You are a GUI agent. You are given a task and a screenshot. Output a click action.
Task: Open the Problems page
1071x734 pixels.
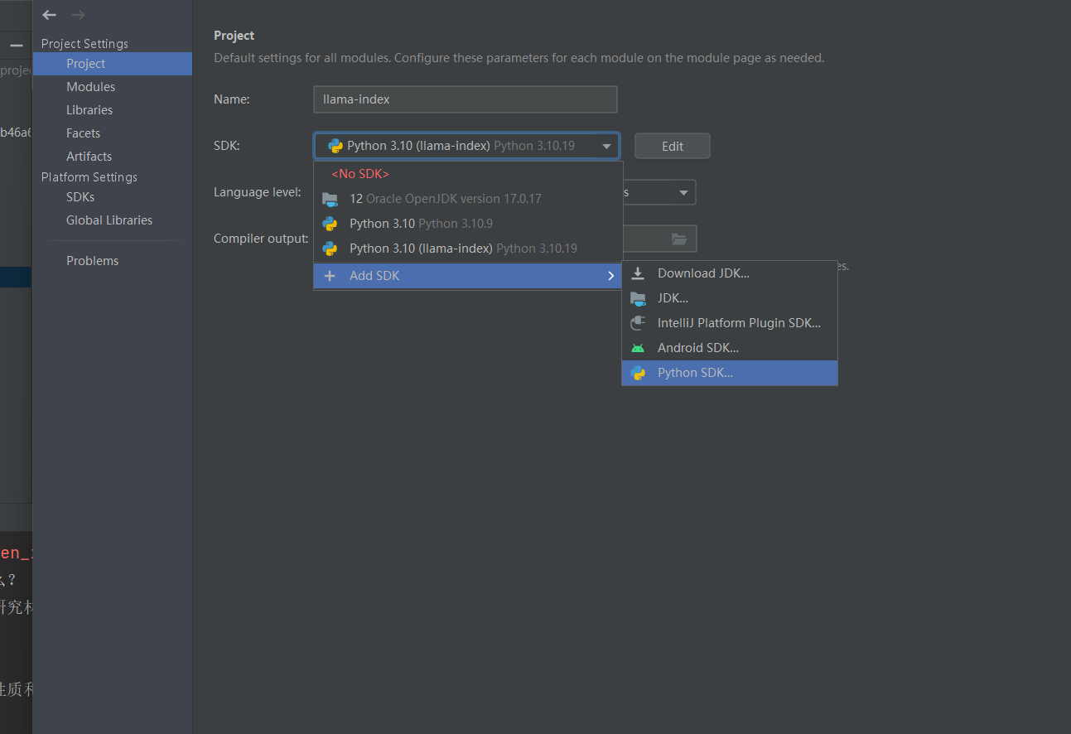point(113,261)
